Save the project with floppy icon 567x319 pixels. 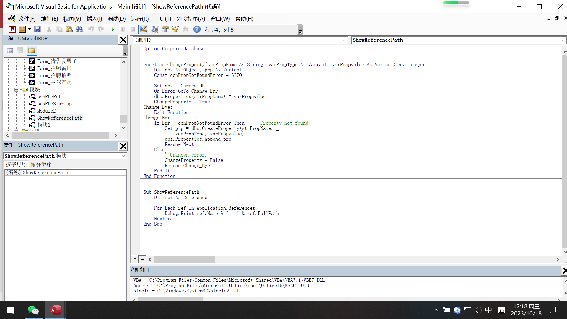pyautogui.click(x=38, y=29)
